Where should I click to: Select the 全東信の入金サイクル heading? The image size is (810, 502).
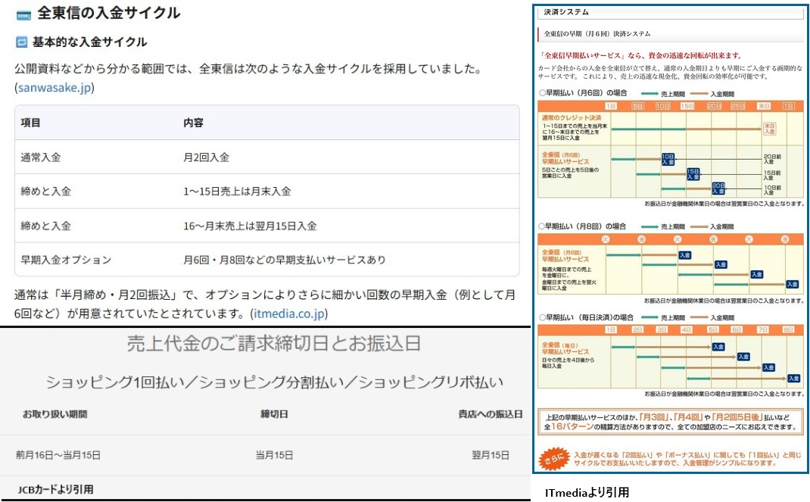pyautogui.click(x=109, y=14)
